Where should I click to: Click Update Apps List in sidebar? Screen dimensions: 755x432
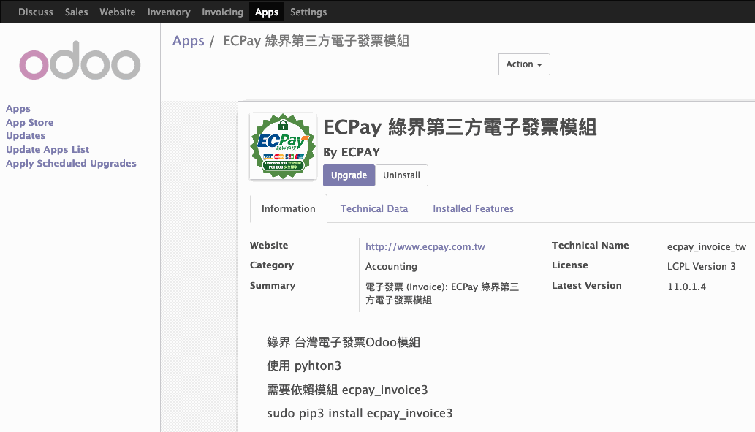pyautogui.click(x=48, y=150)
